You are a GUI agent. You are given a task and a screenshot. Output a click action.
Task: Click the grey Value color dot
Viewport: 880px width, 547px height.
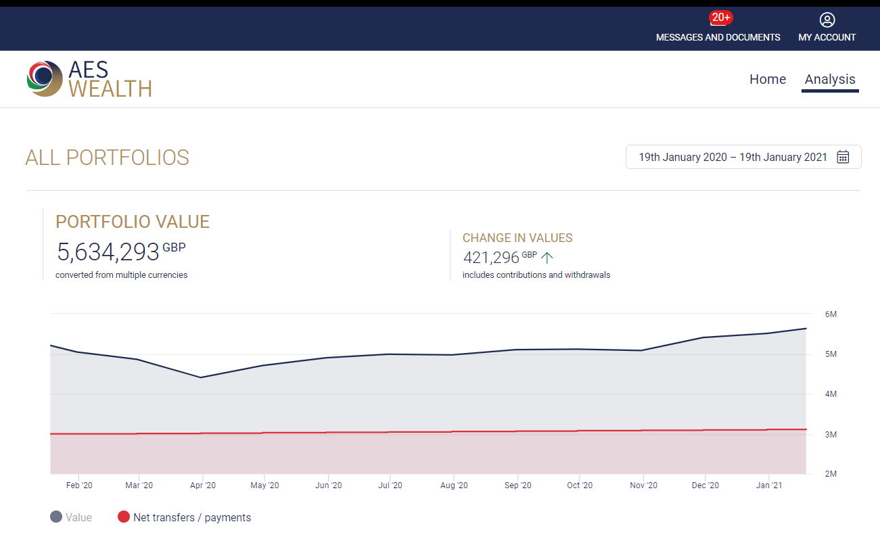tap(56, 517)
